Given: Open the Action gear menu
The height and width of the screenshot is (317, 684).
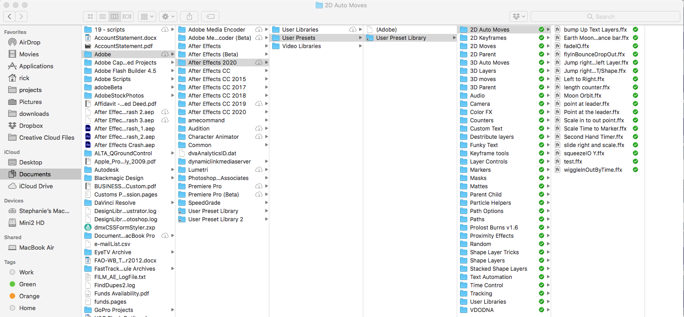Looking at the screenshot, I should (x=168, y=16).
